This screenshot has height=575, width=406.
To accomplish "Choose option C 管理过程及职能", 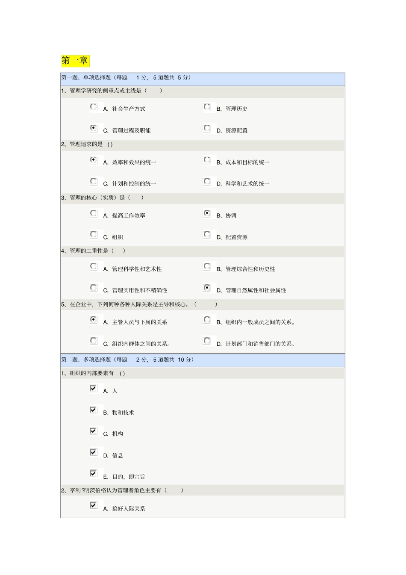I will tap(94, 128).
